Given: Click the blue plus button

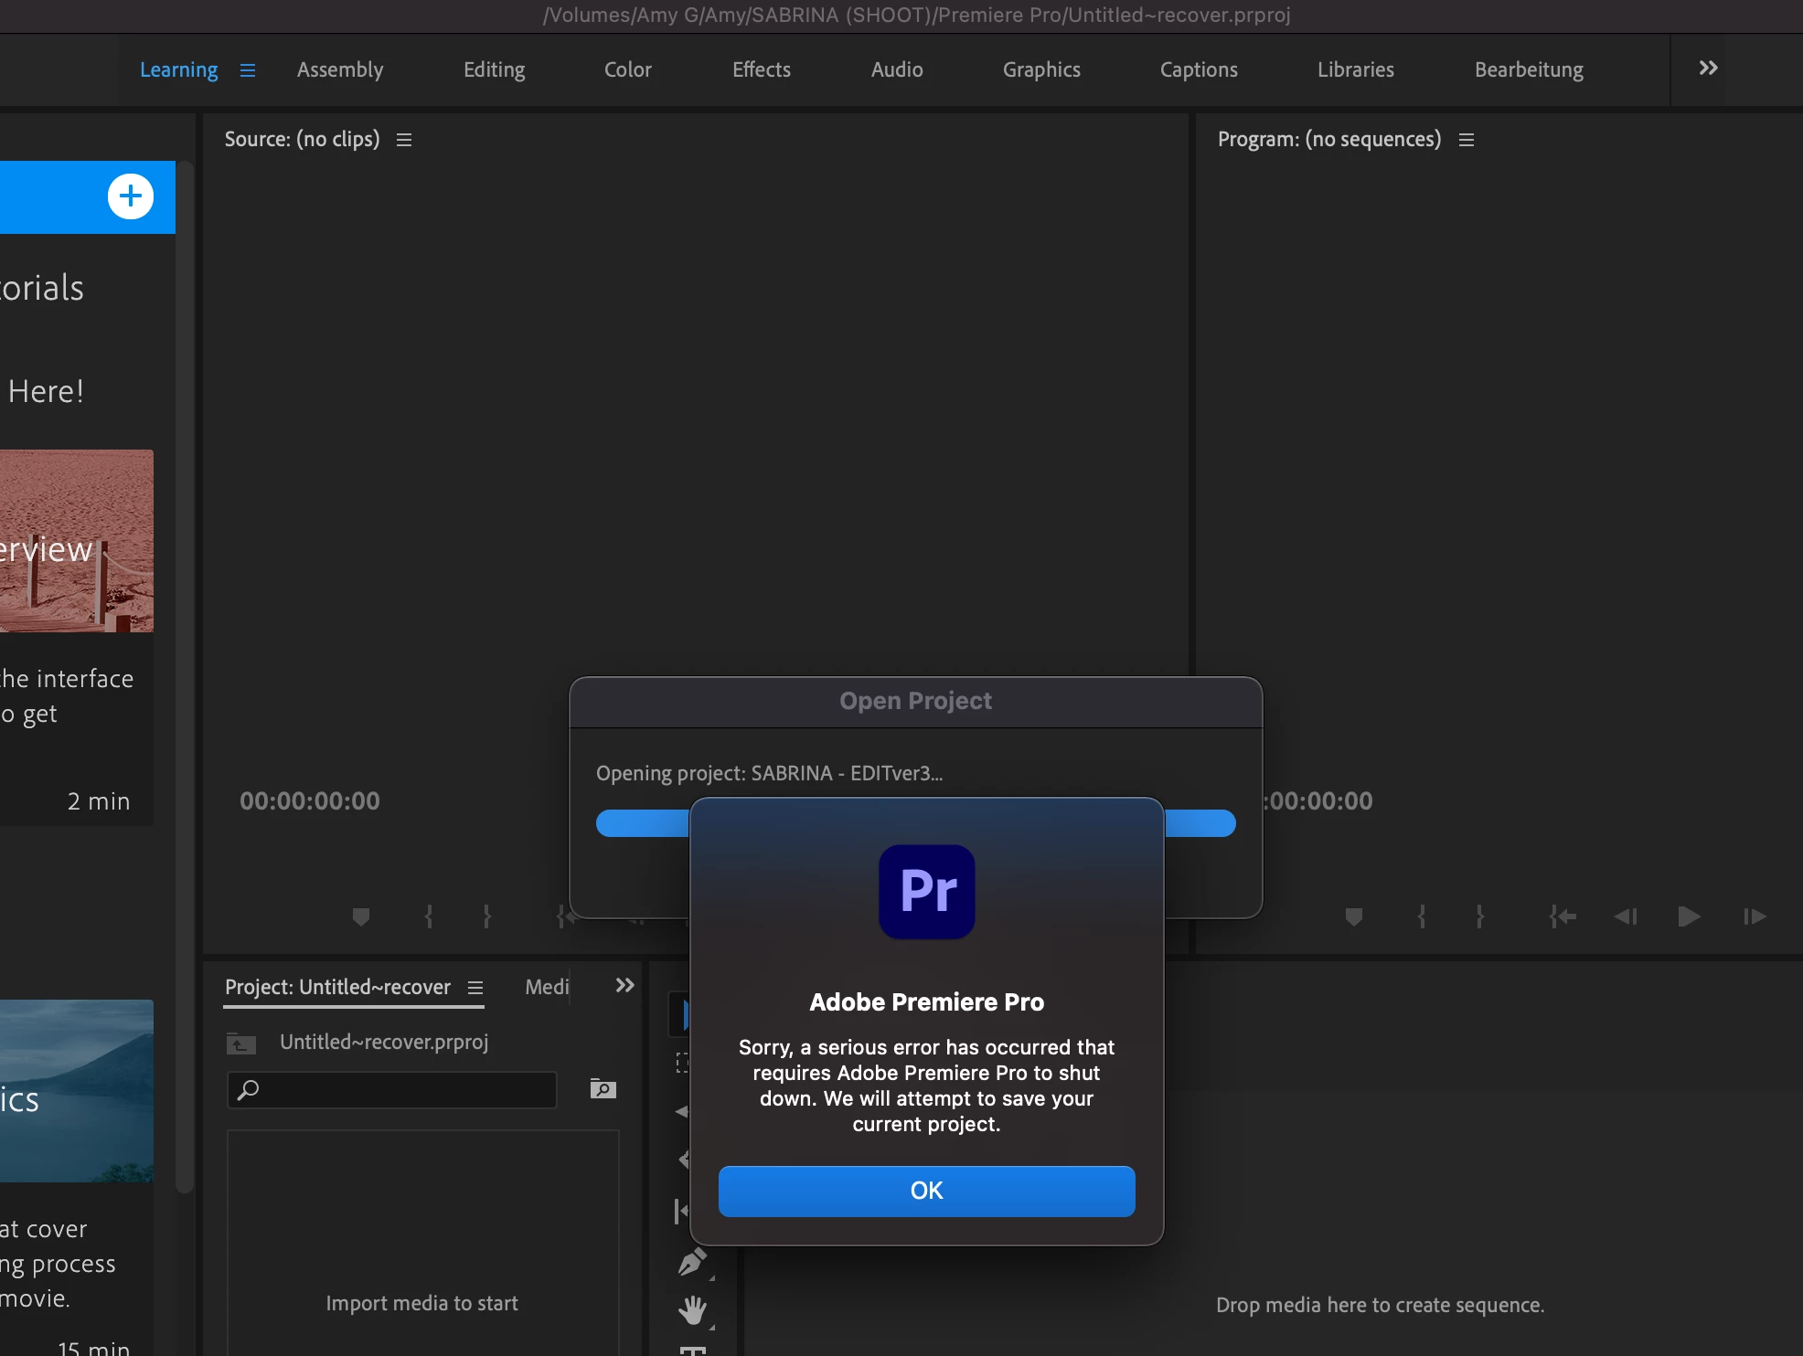Looking at the screenshot, I should click(x=131, y=196).
